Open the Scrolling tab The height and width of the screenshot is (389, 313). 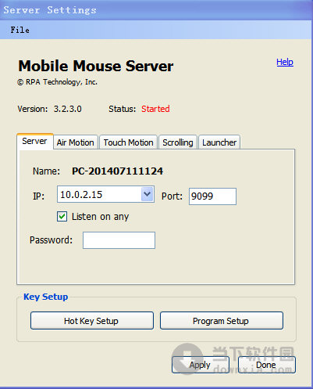coord(178,142)
